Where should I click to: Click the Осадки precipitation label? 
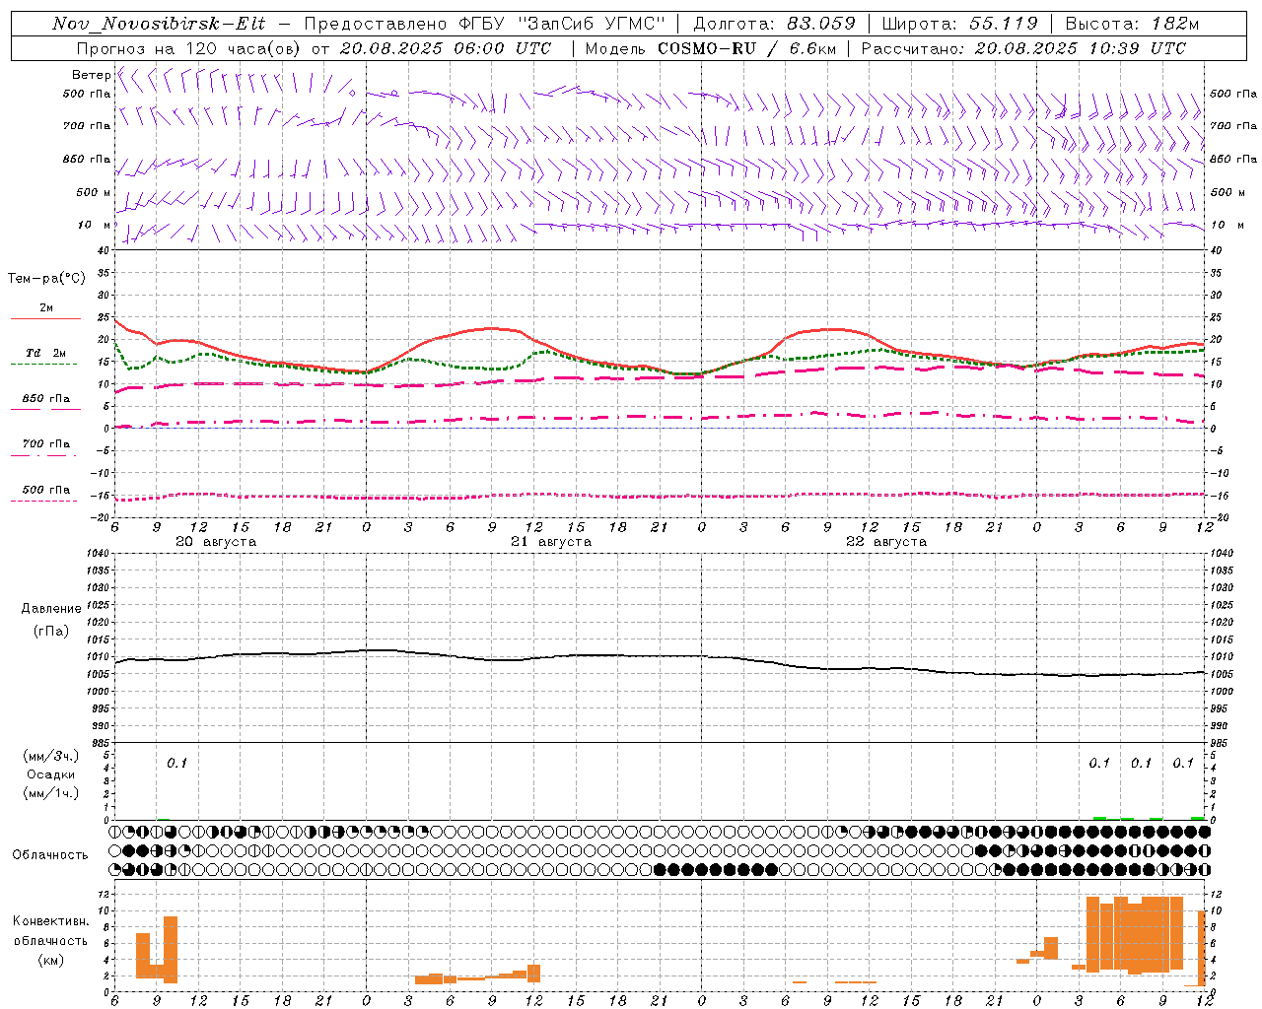(51, 774)
